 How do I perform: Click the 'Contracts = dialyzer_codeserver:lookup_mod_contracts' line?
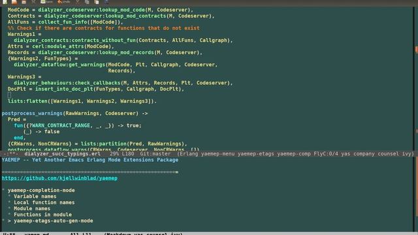coord(111,16)
